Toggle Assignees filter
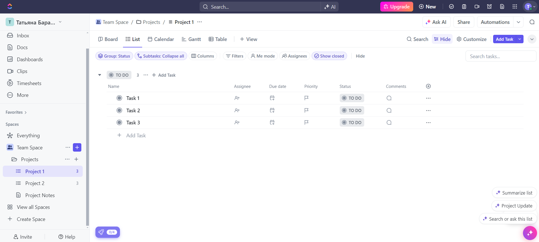This screenshot has height=242, width=539. [x=295, y=56]
